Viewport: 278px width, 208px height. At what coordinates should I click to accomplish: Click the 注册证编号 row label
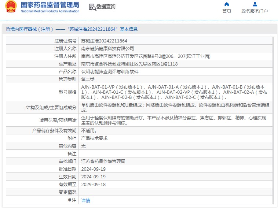(x=65, y=41)
